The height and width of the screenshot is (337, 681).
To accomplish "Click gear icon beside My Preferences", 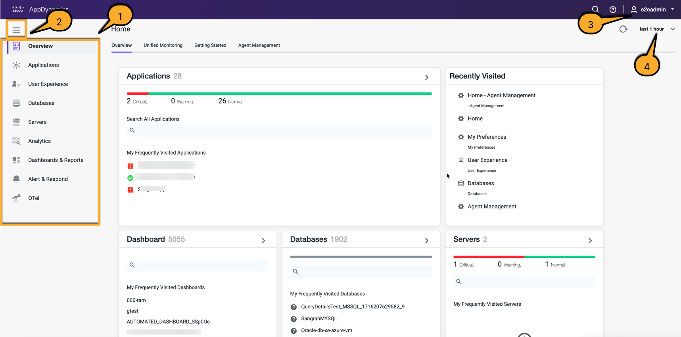I will coord(461,137).
